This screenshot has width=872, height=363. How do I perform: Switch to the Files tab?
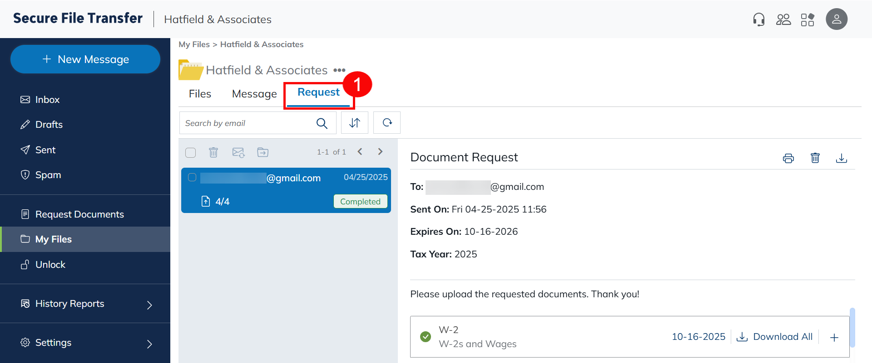200,94
